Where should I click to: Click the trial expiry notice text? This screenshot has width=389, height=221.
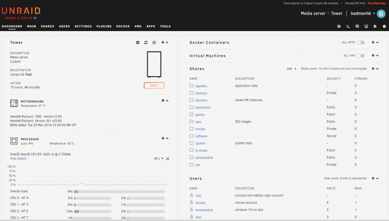coord(311,3)
